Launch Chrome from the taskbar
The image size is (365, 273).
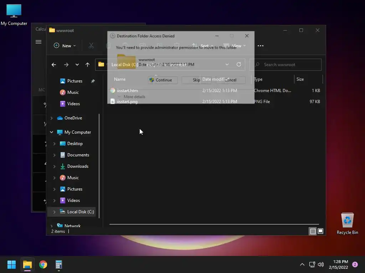click(43, 264)
